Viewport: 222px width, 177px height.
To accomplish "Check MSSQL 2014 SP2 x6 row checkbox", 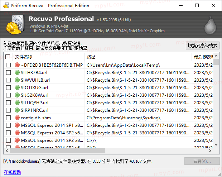I will (x=8, y=133).
